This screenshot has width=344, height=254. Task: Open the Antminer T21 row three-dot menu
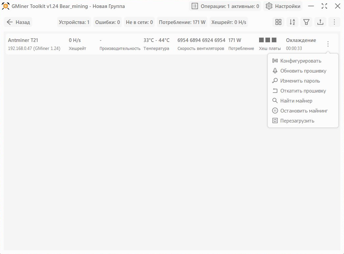coord(328,44)
